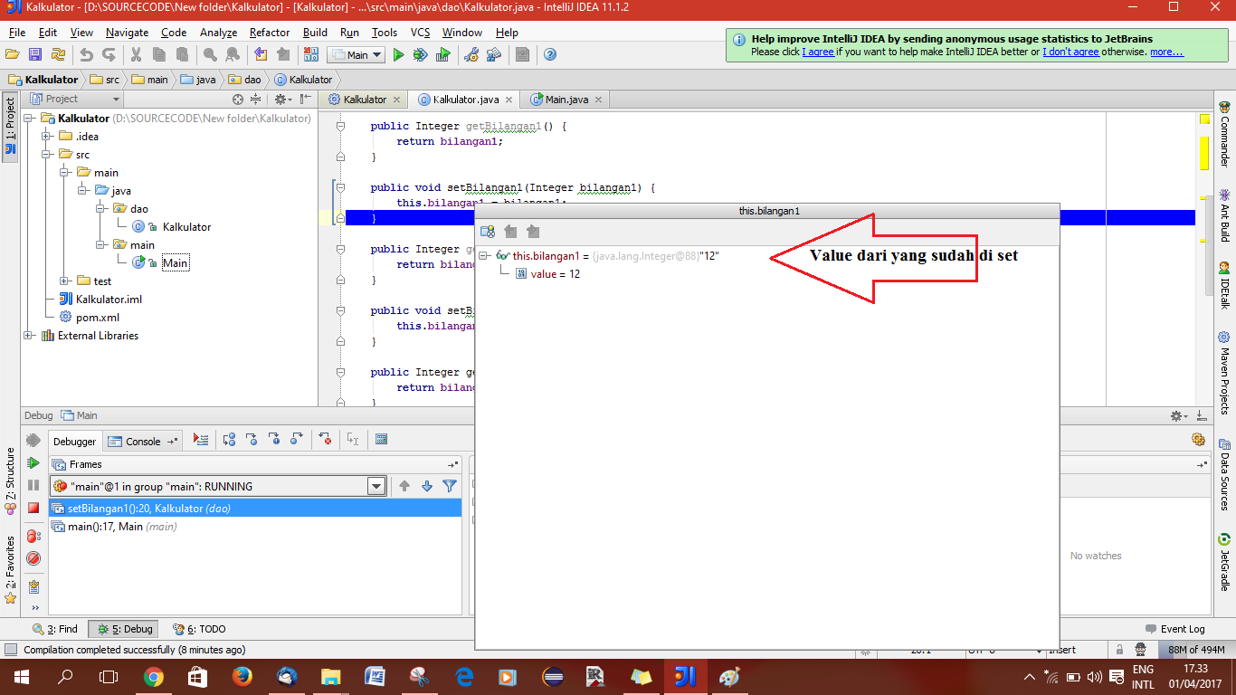View breakpoints in the Debug sidebar

(x=33, y=536)
